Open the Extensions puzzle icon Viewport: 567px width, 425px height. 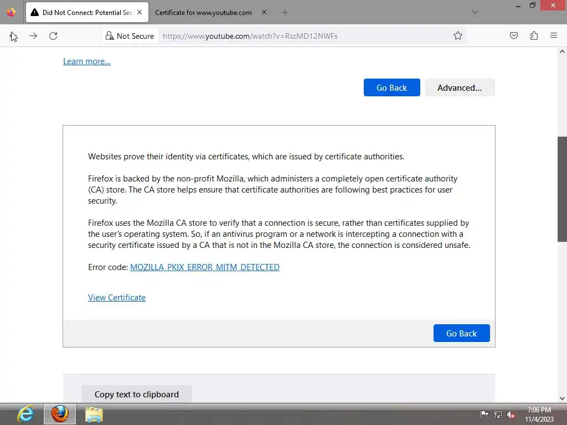(534, 35)
